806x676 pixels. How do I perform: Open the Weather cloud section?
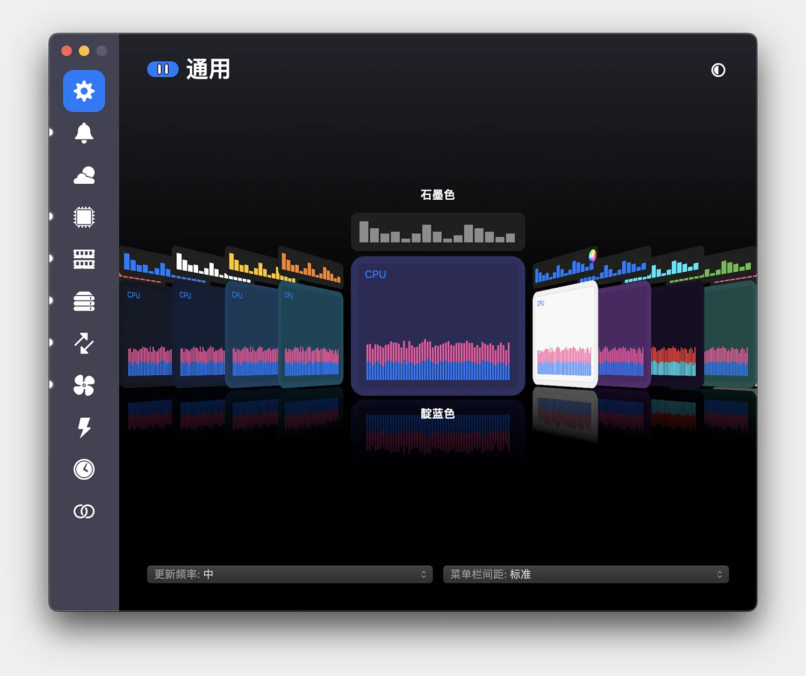[84, 176]
